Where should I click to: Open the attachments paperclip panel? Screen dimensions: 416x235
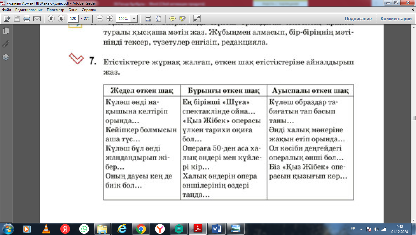click(6, 44)
